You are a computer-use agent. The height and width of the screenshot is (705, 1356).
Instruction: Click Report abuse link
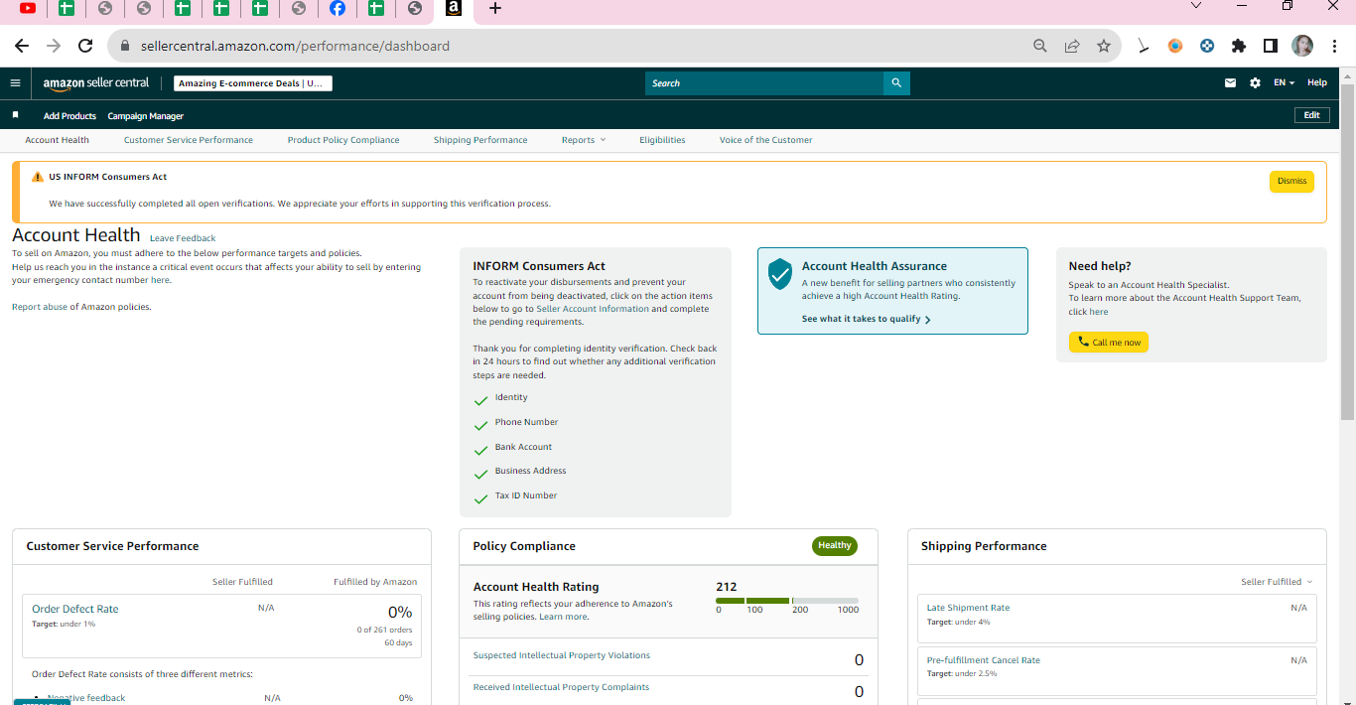point(40,307)
